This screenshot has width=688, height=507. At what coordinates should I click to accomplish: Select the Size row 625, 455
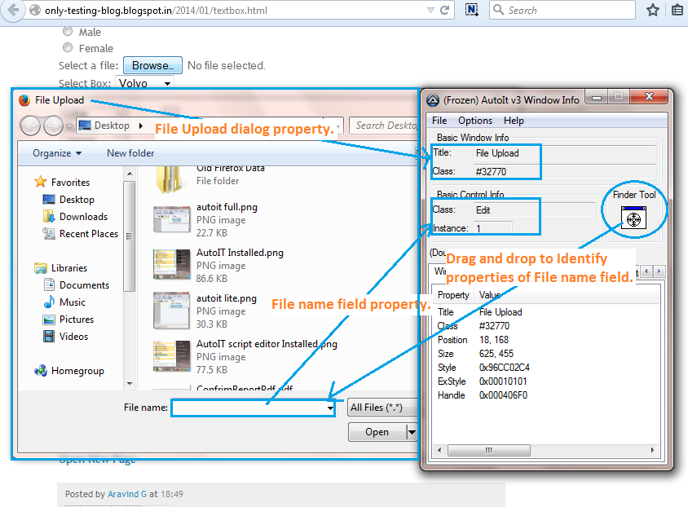(x=546, y=354)
